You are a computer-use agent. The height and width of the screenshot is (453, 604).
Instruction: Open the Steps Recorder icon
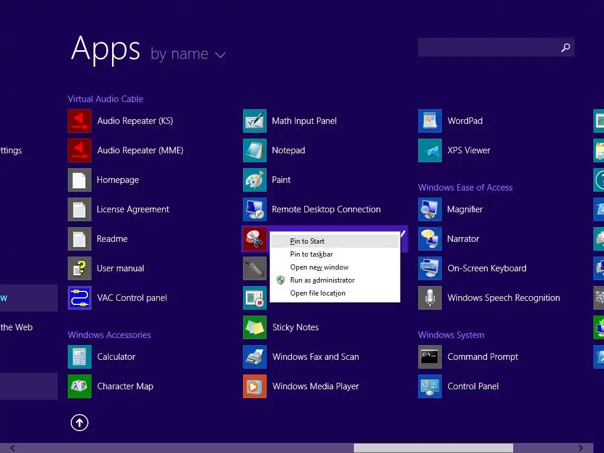click(x=255, y=298)
